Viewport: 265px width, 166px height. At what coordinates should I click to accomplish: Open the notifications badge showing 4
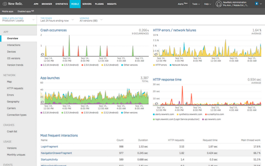pos(256,3)
